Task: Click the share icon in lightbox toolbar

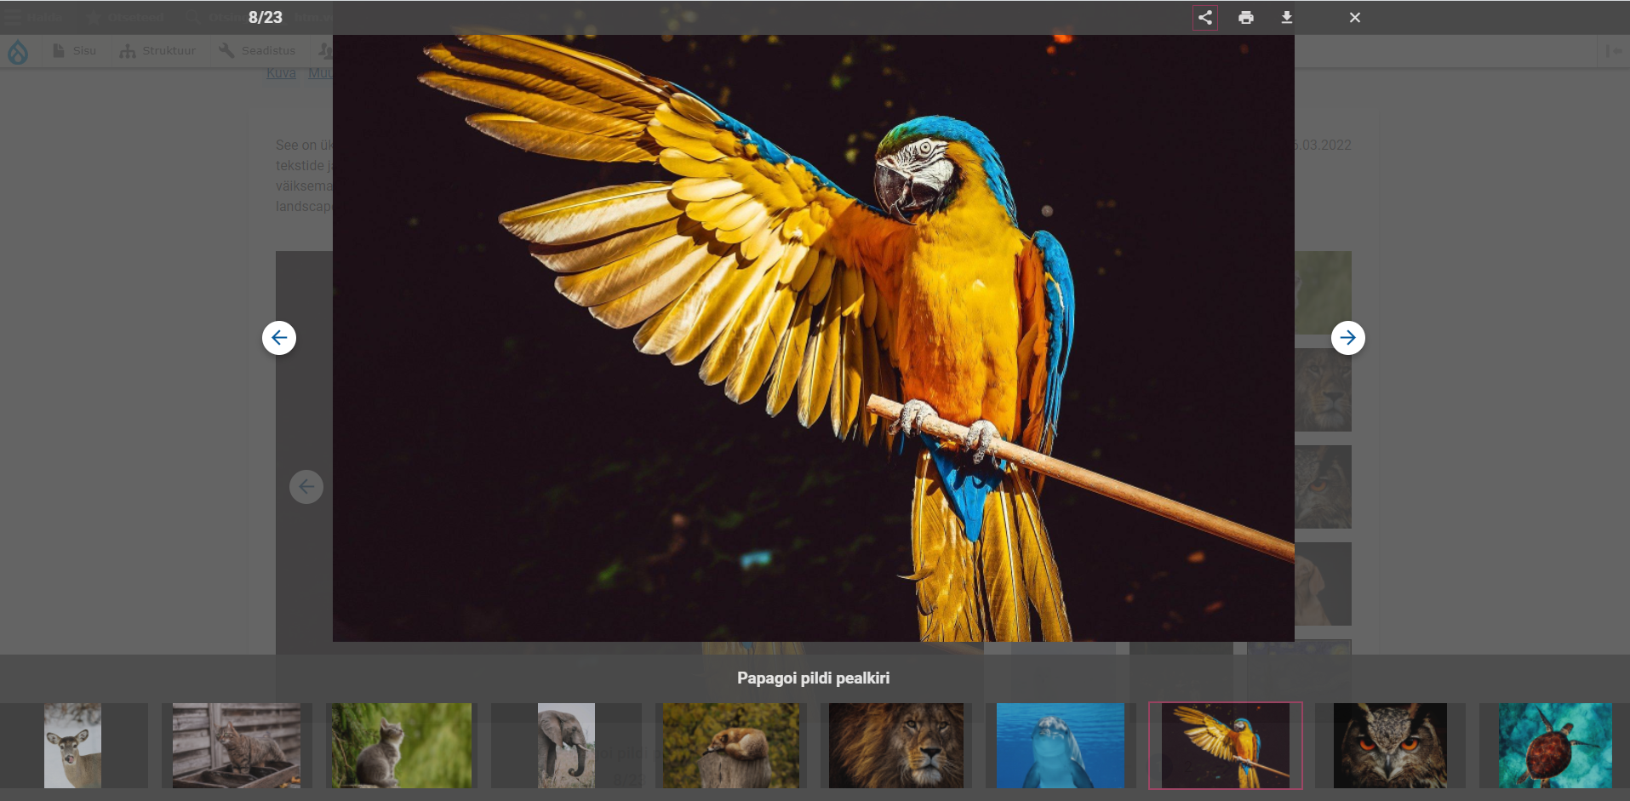Action: pos(1204,18)
